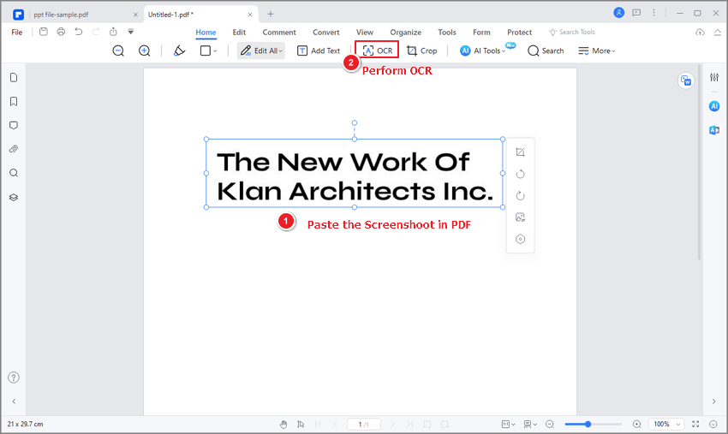Open the Tools tab
The height and width of the screenshot is (434, 728).
pyautogui.click(x=446, y=32)
